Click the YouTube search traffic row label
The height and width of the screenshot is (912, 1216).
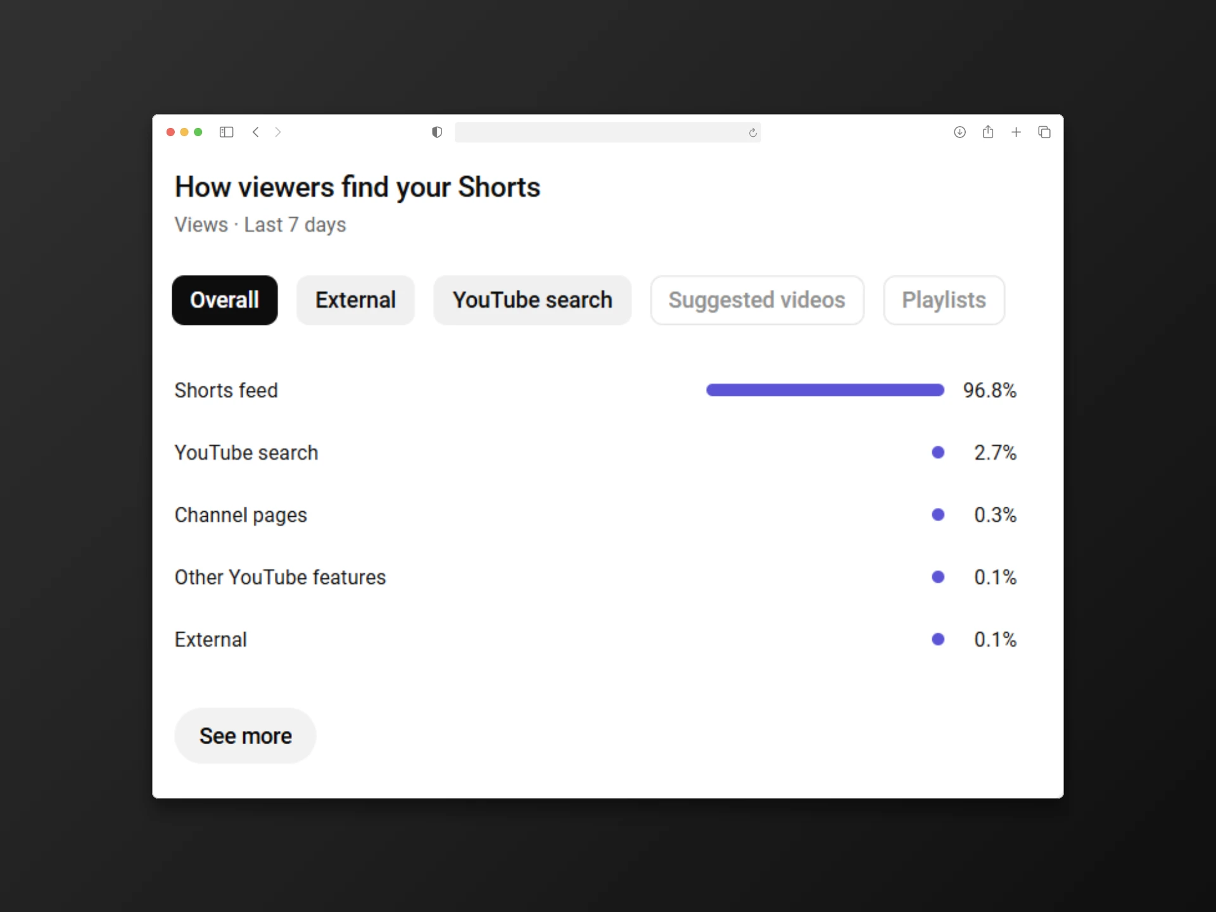pyautogui.click(x=246, y=453)
